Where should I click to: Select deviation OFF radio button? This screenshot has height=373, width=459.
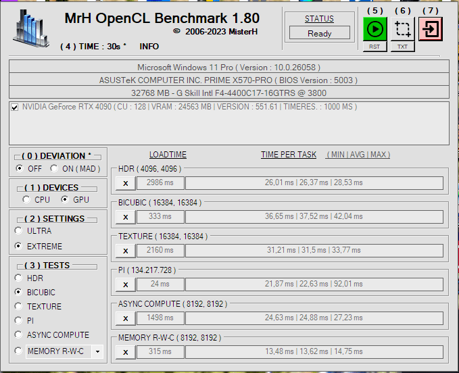[x=20, y=168]
